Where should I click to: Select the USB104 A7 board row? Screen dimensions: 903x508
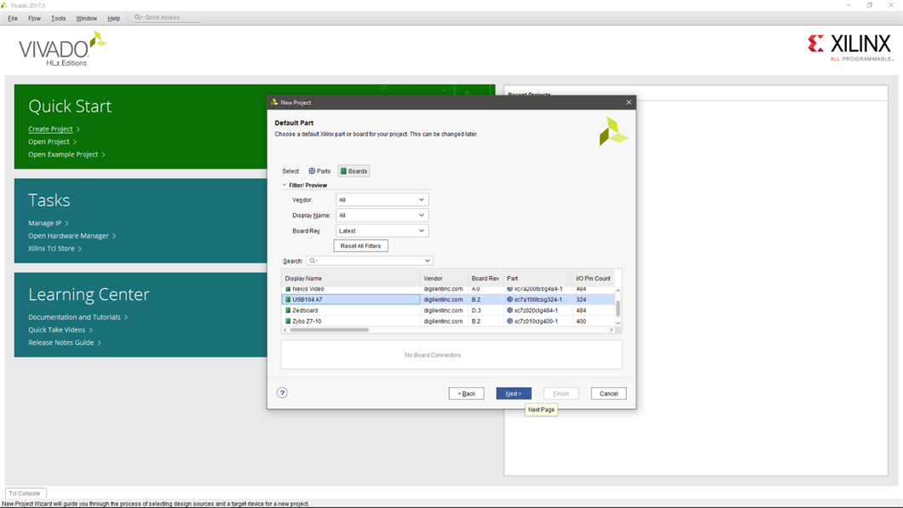point(351,300)
